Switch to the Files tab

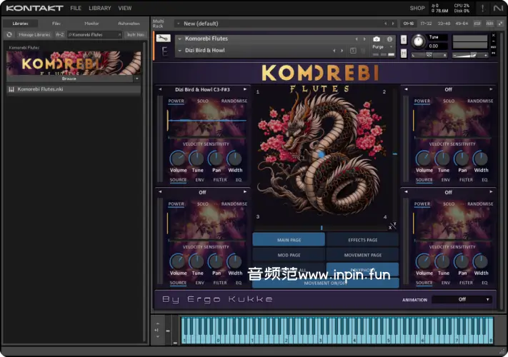point(56,24)
